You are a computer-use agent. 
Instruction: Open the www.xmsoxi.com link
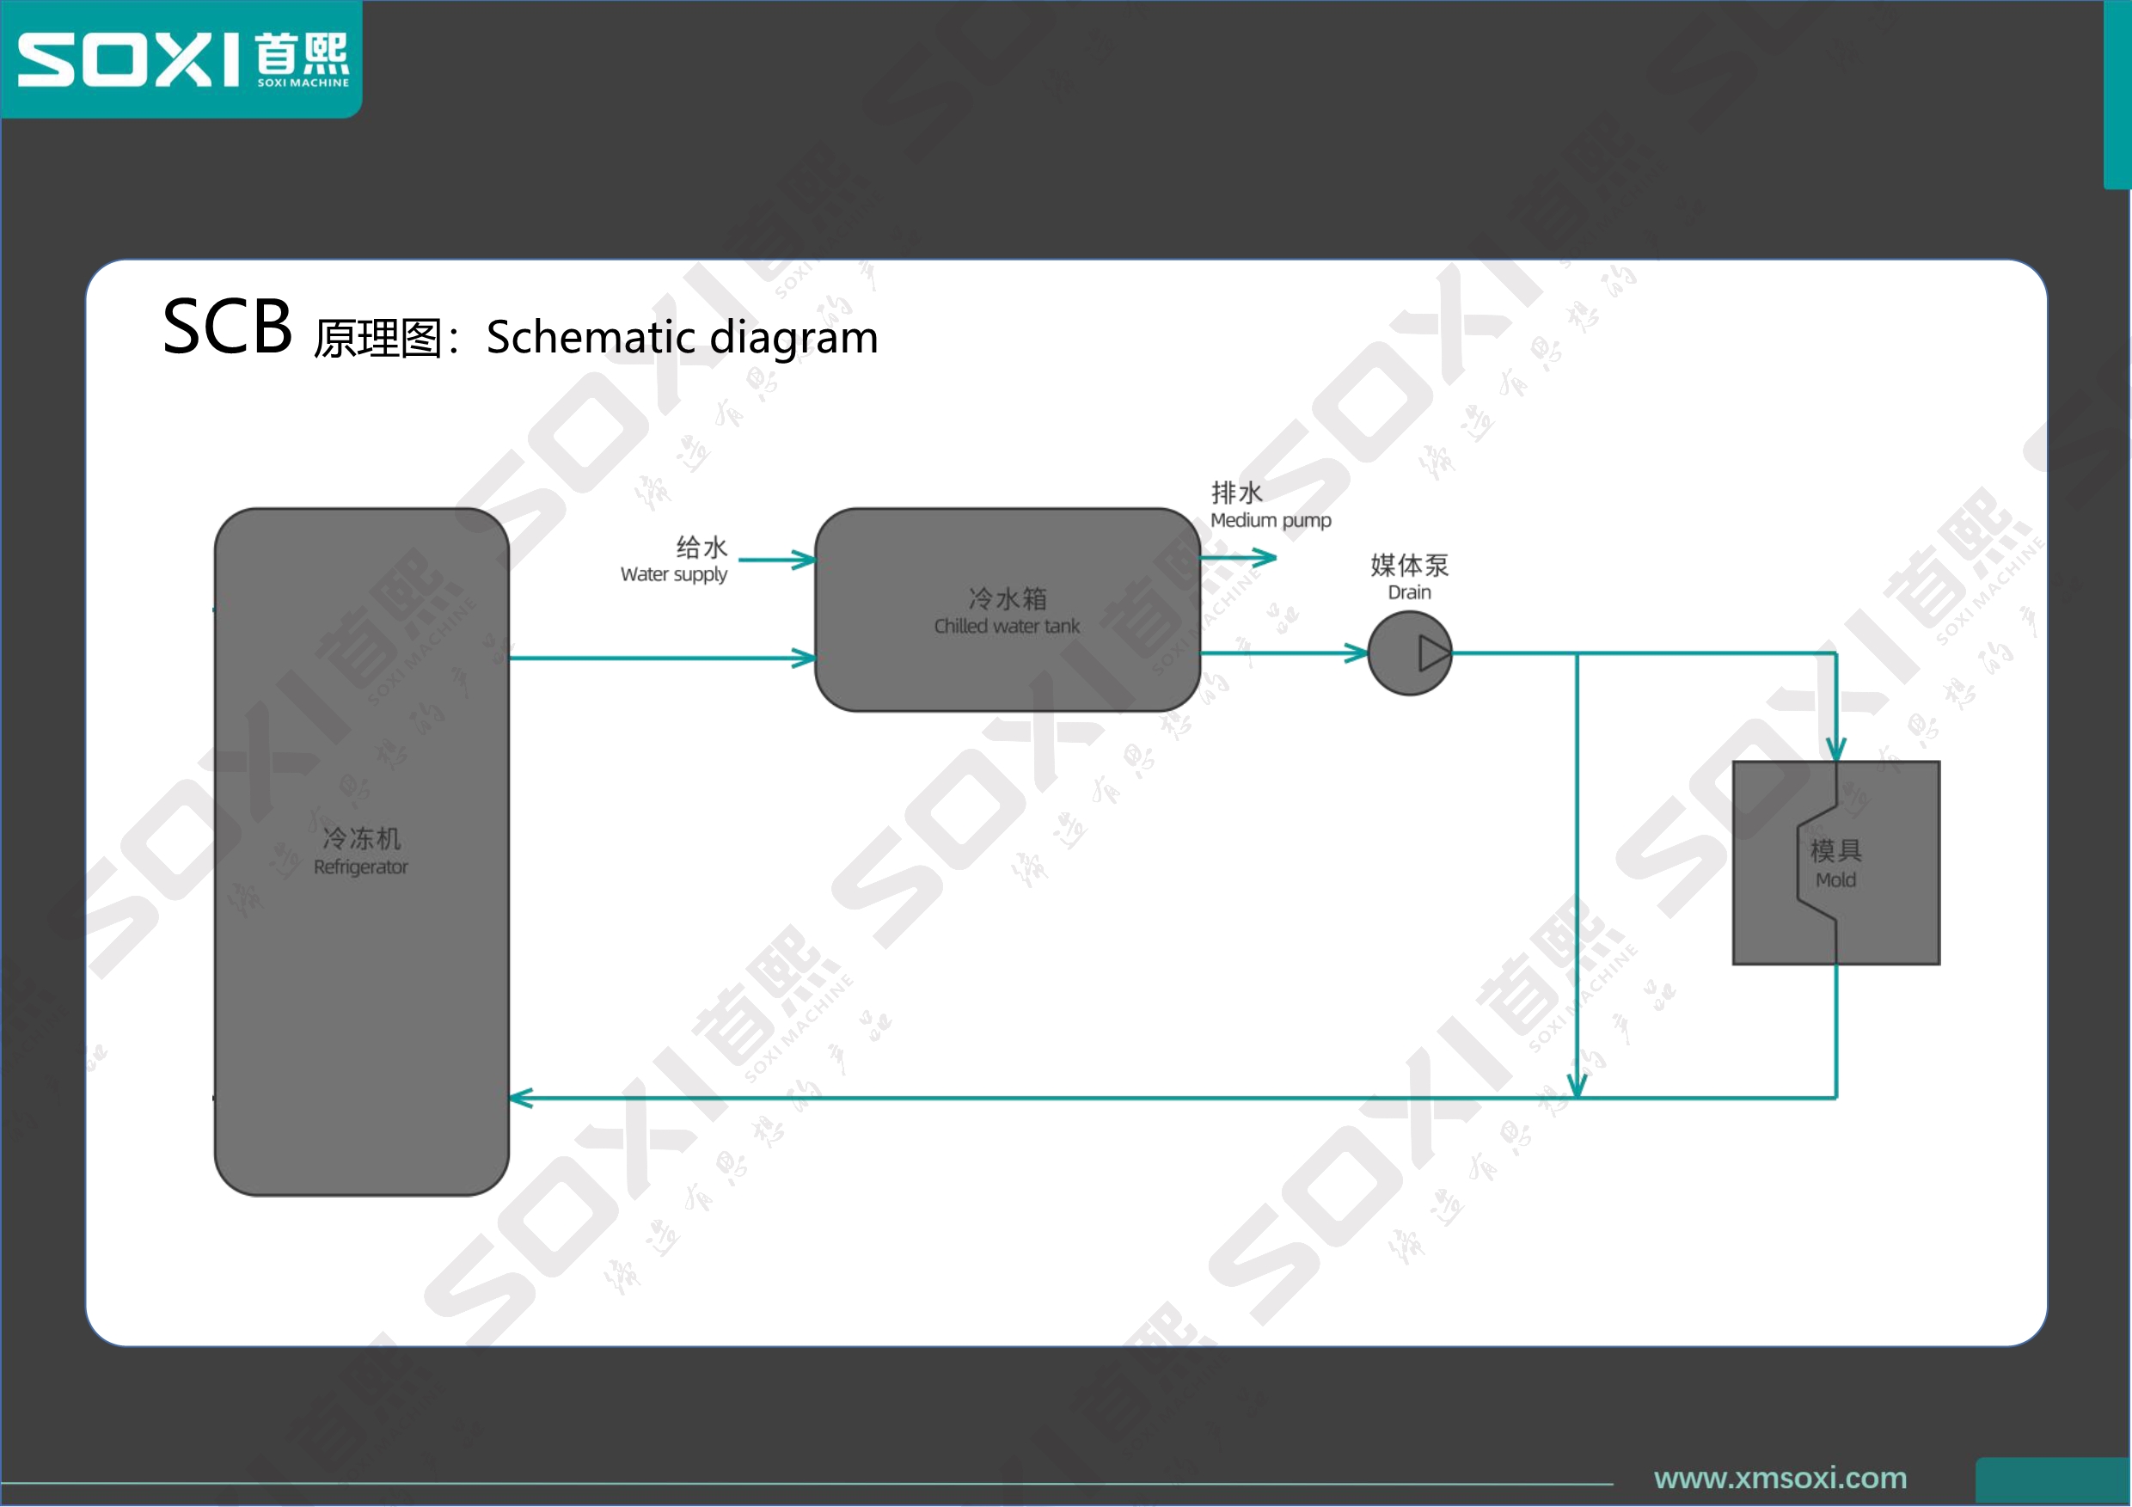pyautogui.click(x=1780, y=1477)
